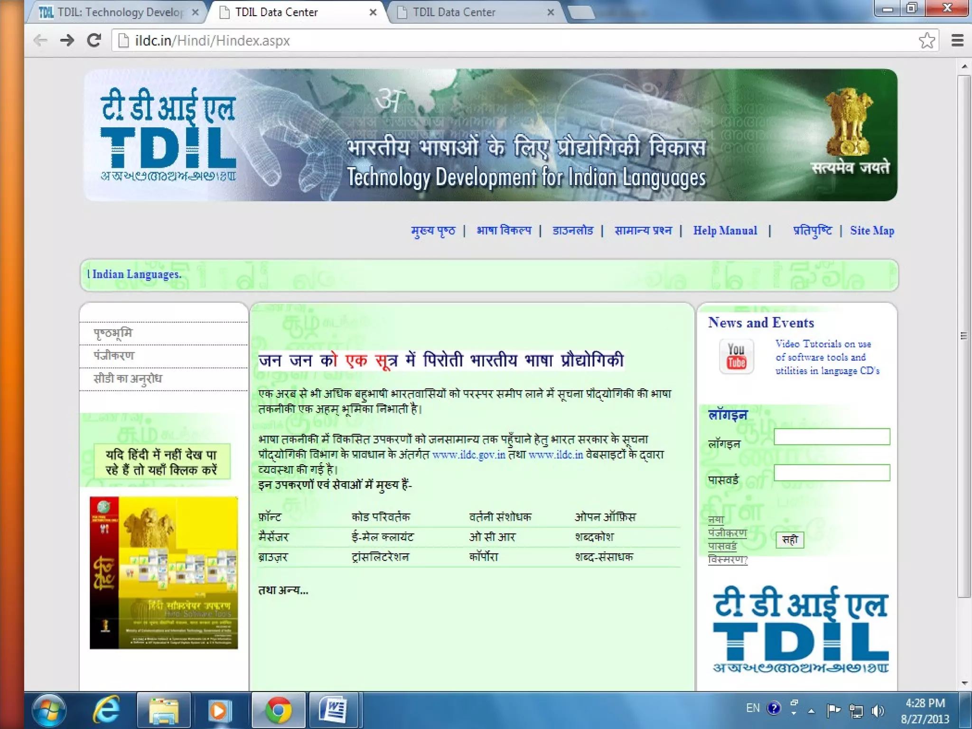
Task: Open the www.ildc.gov.in hyperlink
Action: click(468, 455)
